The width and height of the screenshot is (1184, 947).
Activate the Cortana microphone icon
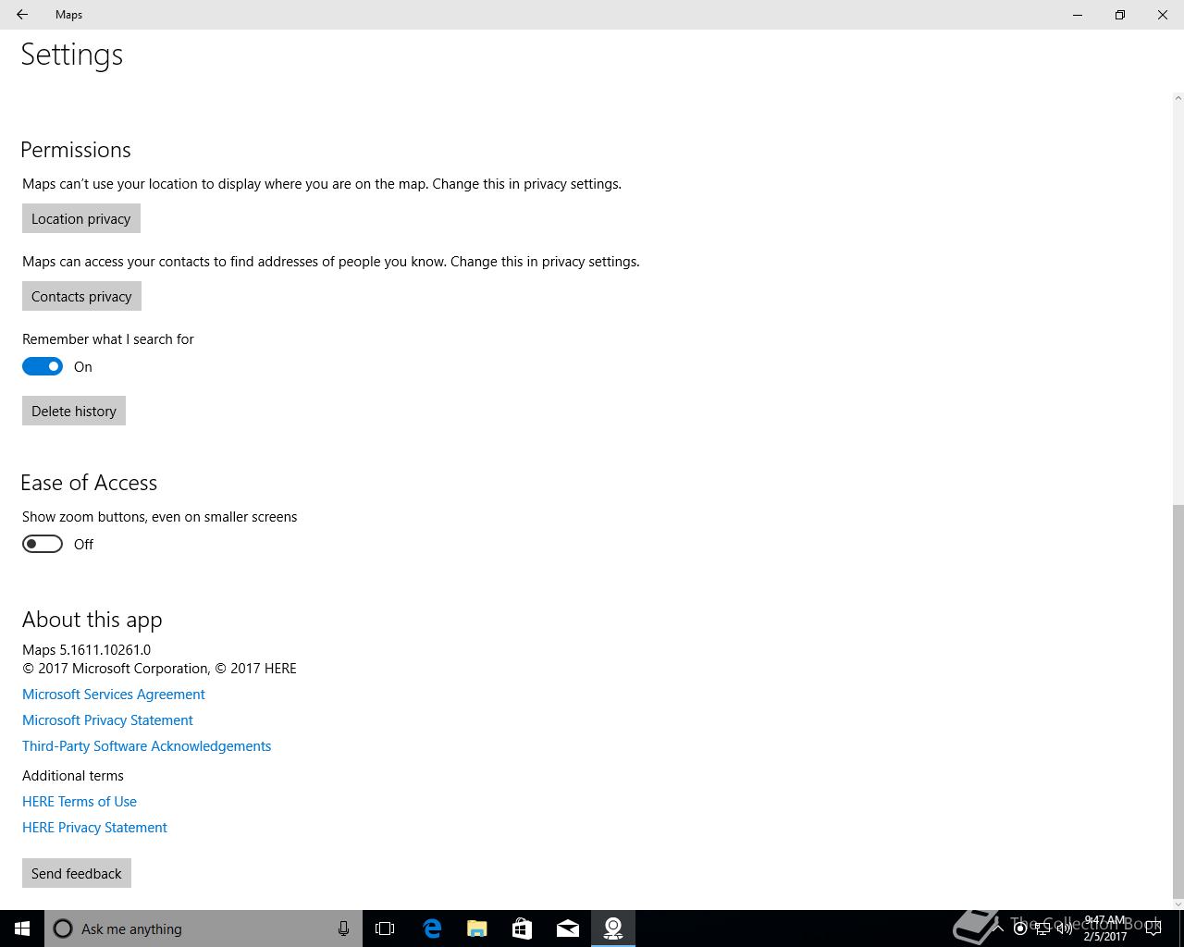click(343, 929)
